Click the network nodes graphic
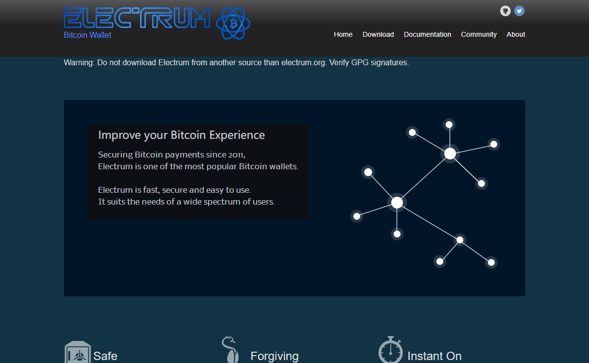Image resolution: width=589 pixels, height=363 pixels. click(x=425, y=194)
